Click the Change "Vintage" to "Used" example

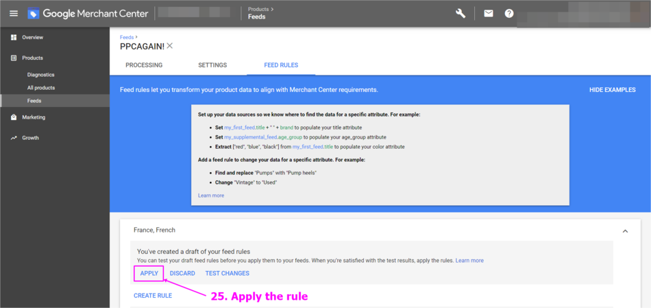pyautogui.click(x=246, y=182)
